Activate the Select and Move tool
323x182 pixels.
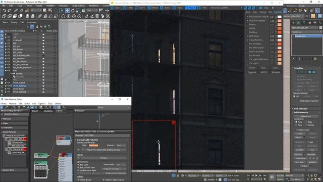[x=67, y=11]
